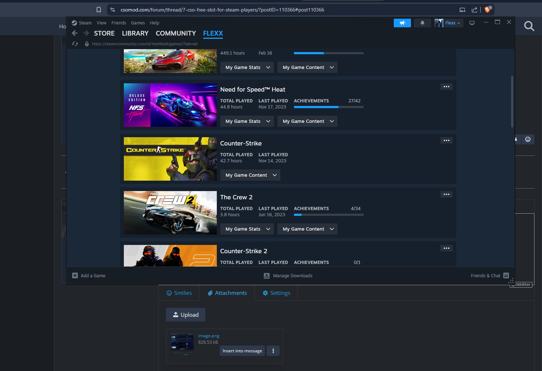Expand My Game Content under Counter-Strike
The height and width of the screenshot is (371, 542).
click(x=250, y=175)
